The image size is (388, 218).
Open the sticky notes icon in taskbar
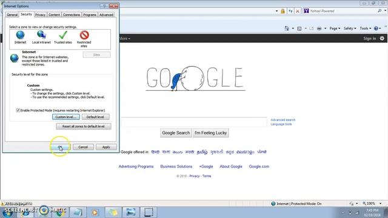tap(113, 212)
